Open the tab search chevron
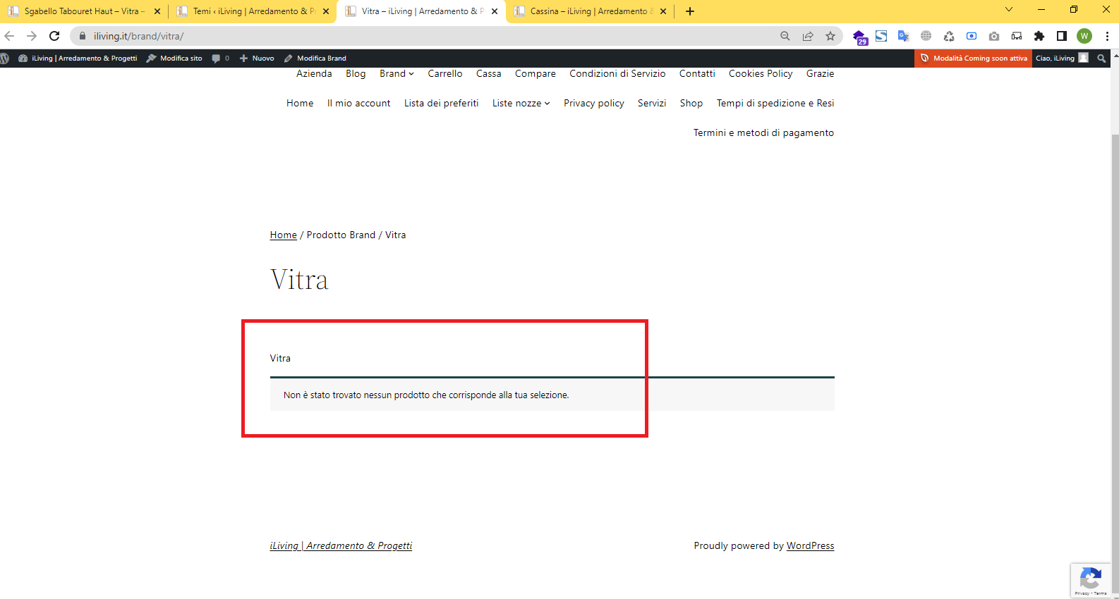This screenshot has width=1119, height=599. coord(1009,10)
